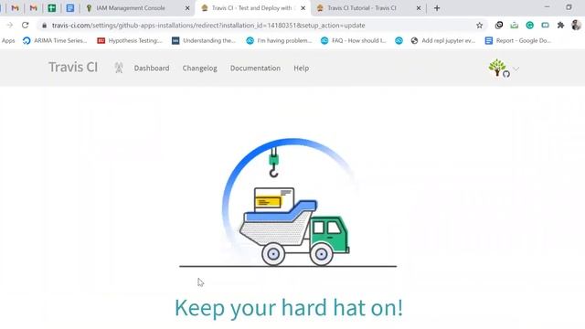585x329 pixels.
Task: Open the Apps bookmark shortcut
Action: click(8, 40)
